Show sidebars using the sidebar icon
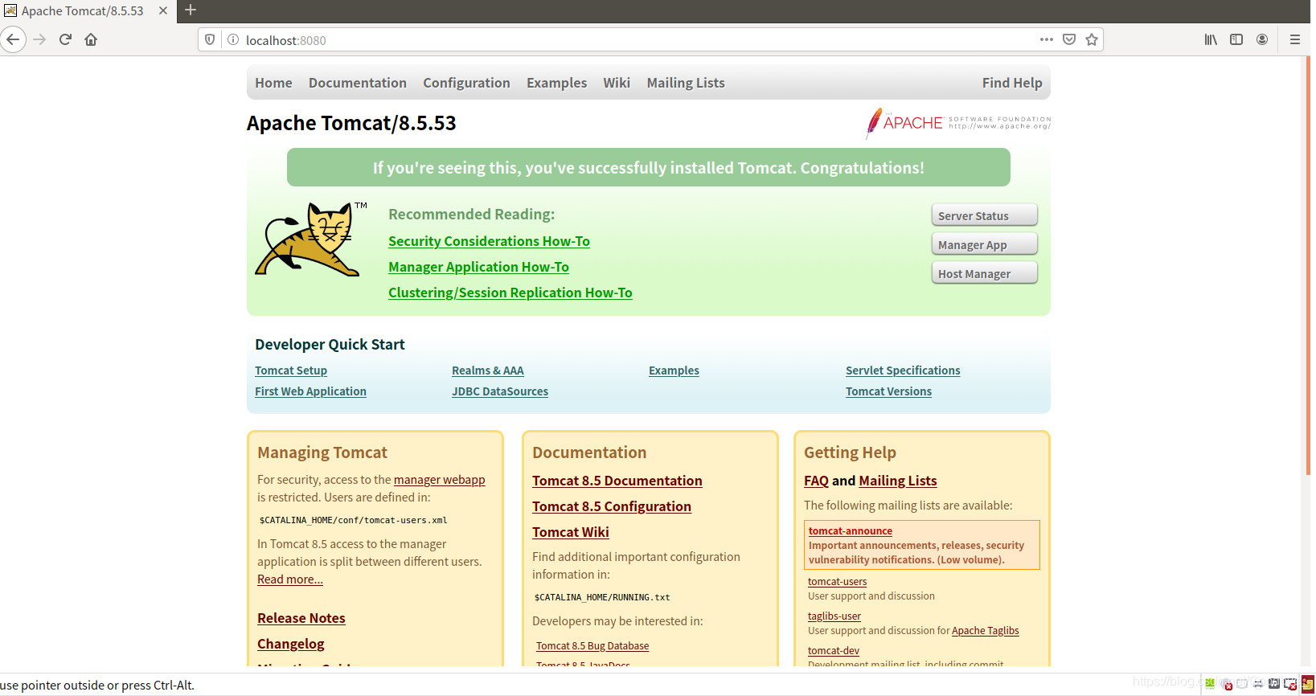1316x696 pixels. pyautogui.click(x=1236, y=39)
